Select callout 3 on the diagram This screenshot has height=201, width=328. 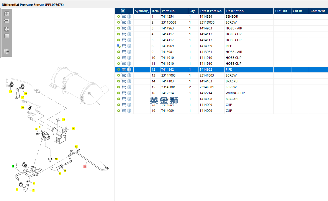(x=33, y=190)
